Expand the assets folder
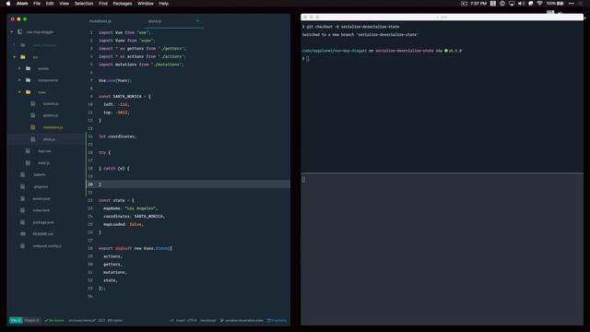 19,68
